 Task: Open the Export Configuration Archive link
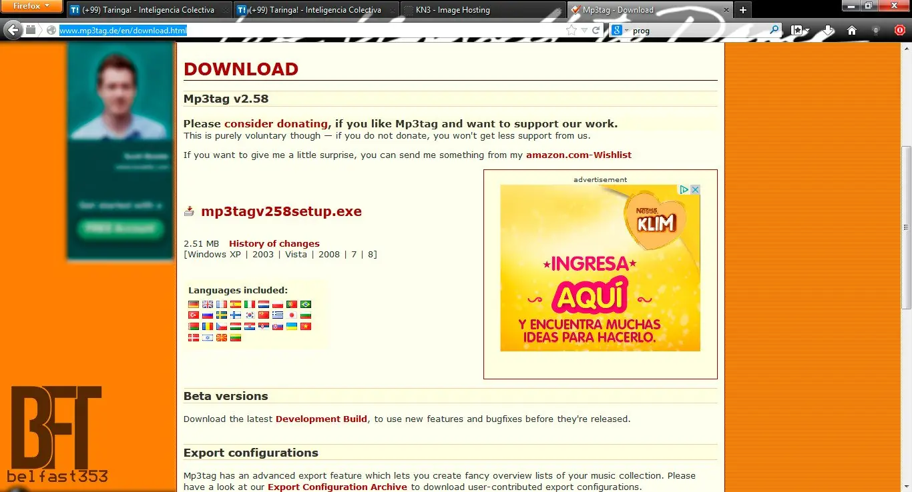click(337, 487)
